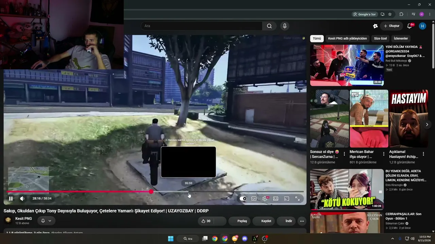
Task: Open Discord from the taskbar
Action: (245, 239)
